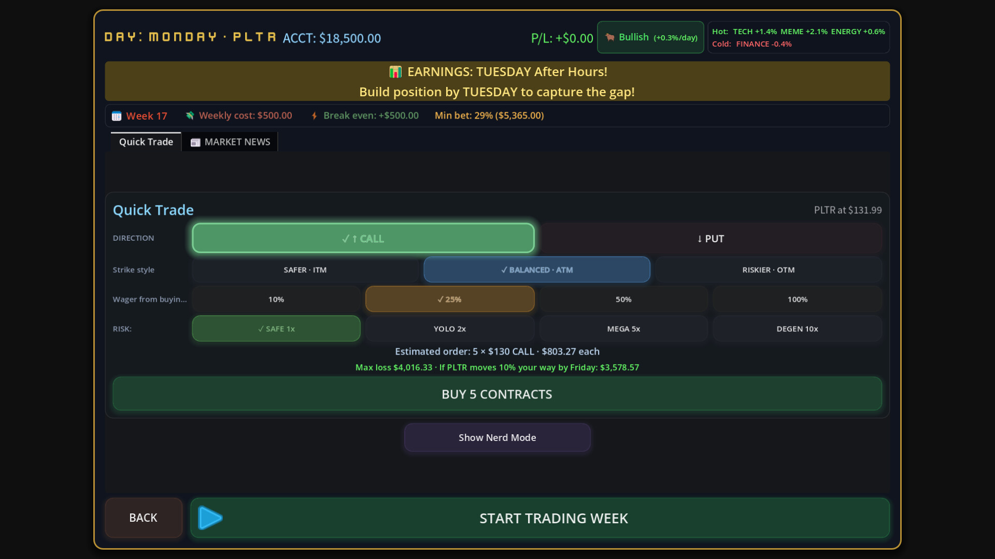Show Nerd Mode
The height and width of the screenshot is (559, 995).
(x=497, y=437)
